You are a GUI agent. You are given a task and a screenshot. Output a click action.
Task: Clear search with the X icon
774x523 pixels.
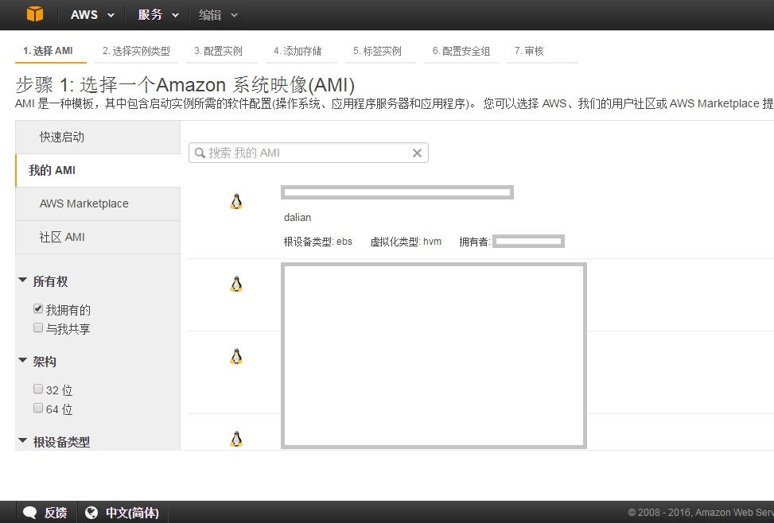point(417,153)
